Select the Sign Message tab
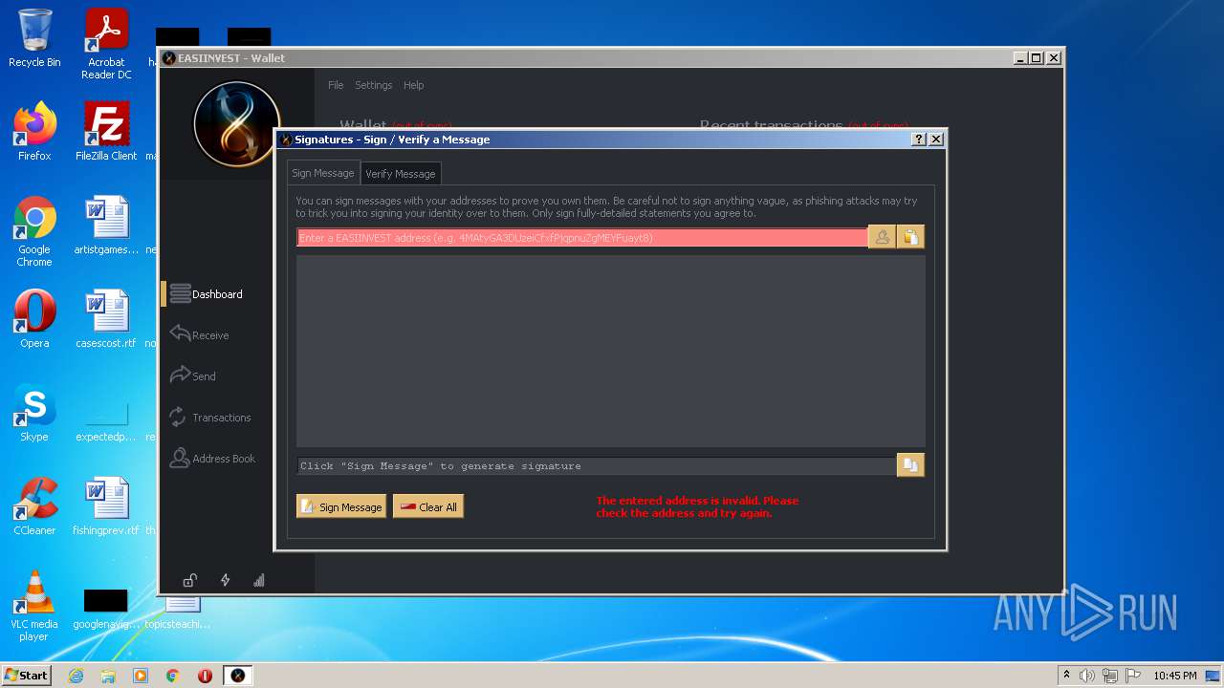This screenshot has width=1224, height=688. 323,173
